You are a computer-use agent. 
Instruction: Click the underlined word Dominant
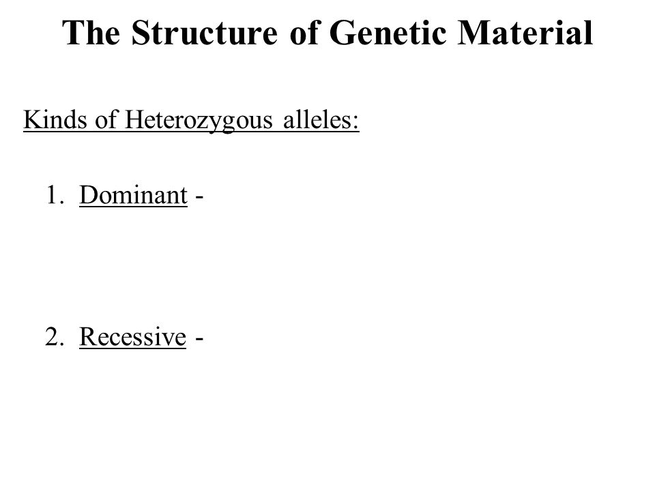click(133, 195)
